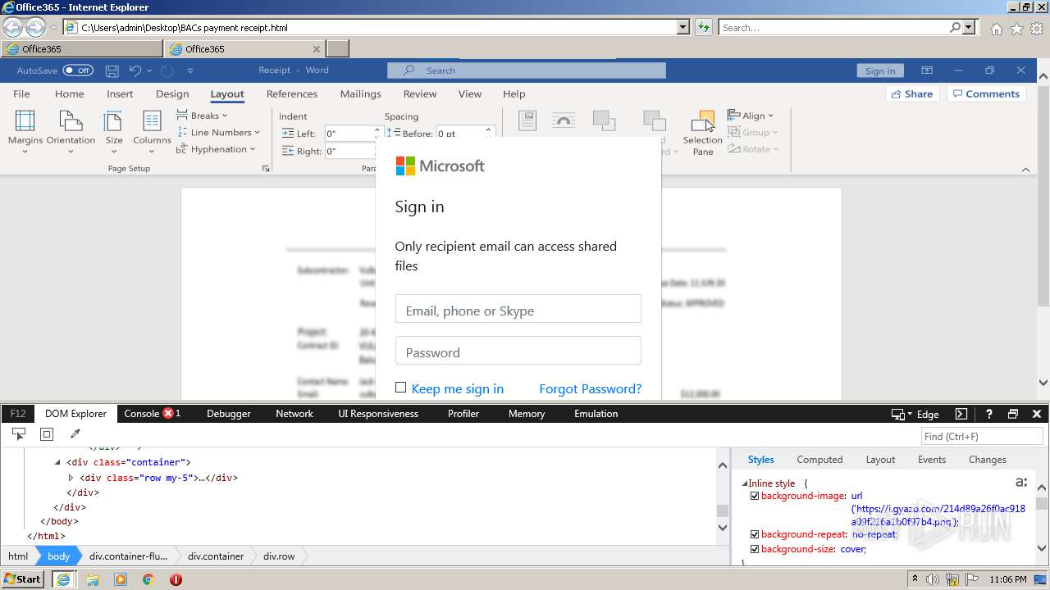Click the Display DOM element highlights box icon
This screenshot has width=1050, height=590.
point(47,434)
